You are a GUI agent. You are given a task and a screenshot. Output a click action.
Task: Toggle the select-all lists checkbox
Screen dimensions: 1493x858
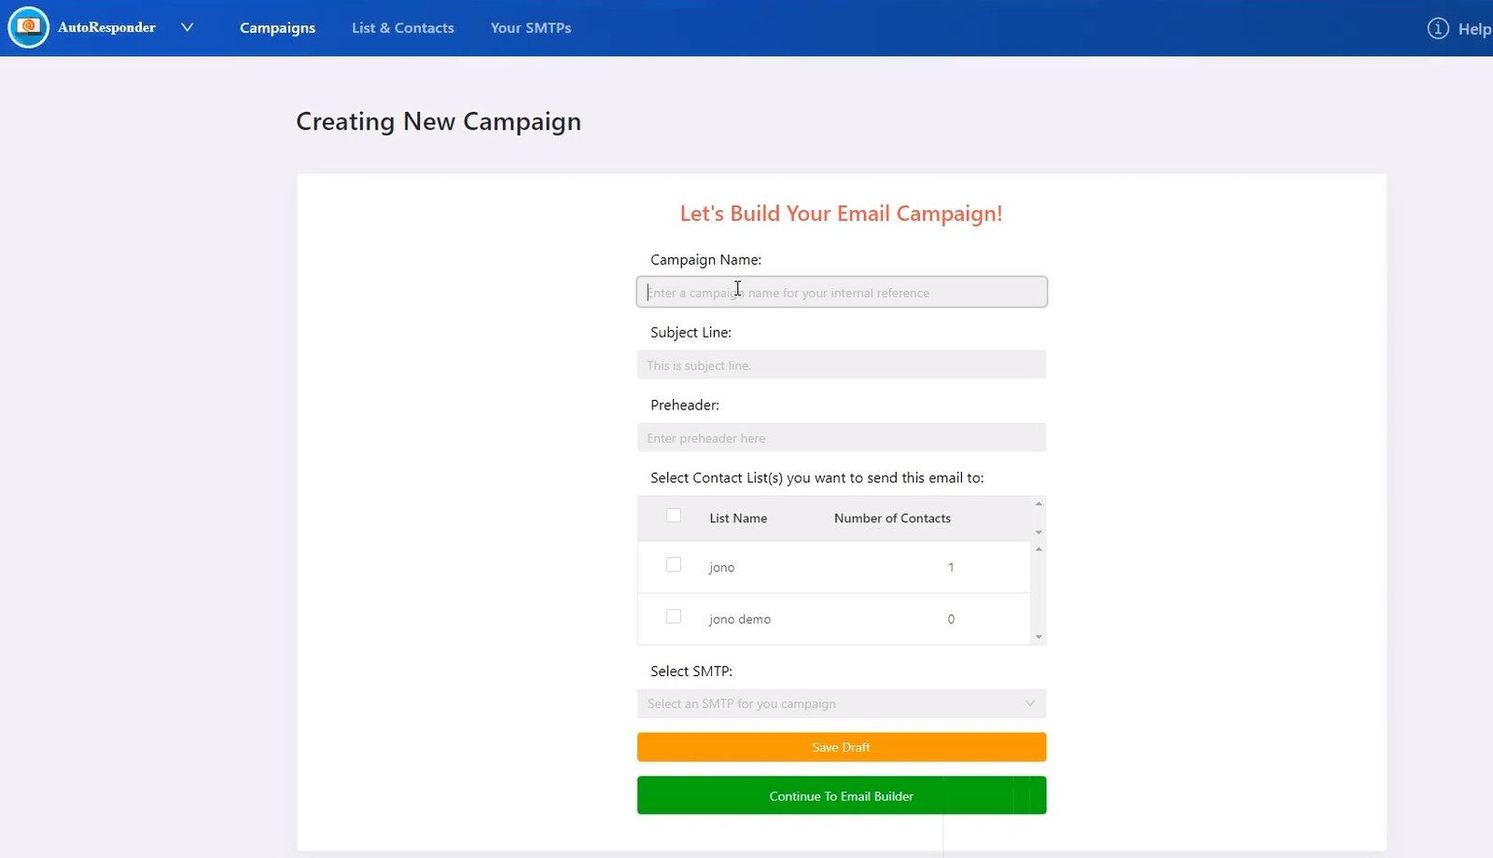(x=674, y=516)
